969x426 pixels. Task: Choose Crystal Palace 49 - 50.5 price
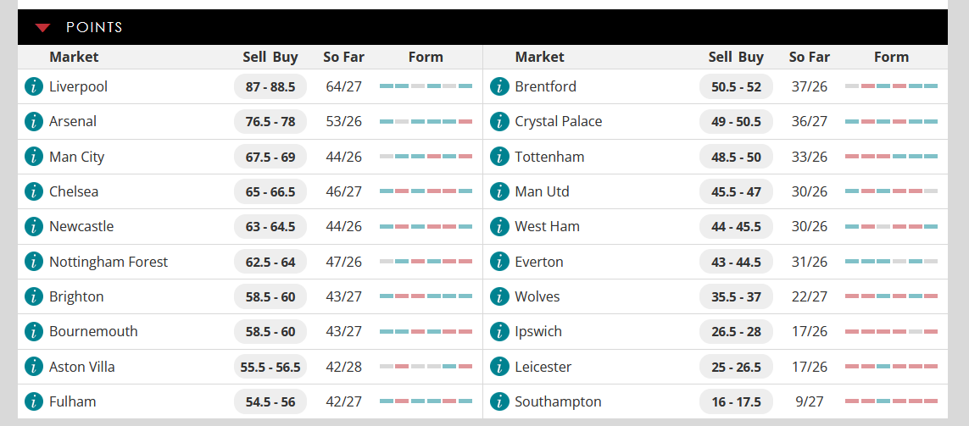pyautogui.click(x=736, y=122)
